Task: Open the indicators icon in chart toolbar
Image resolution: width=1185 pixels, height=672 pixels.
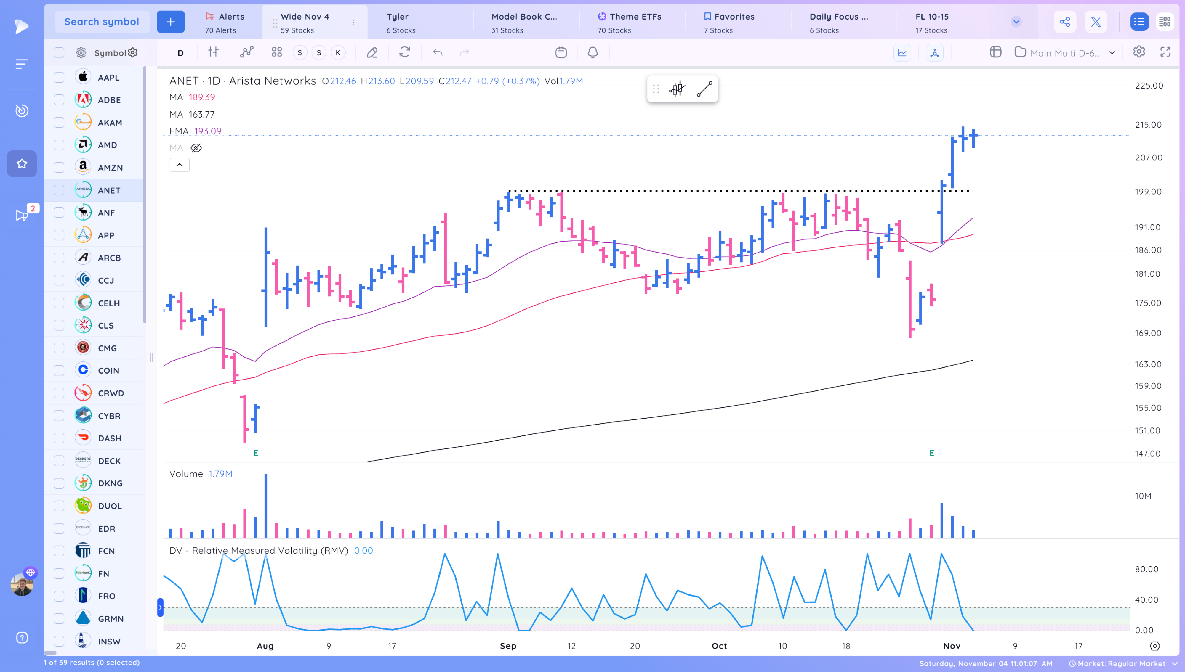Action: tap(246, 52)
